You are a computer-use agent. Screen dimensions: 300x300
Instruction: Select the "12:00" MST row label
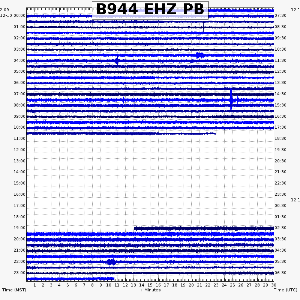[x=19, y=150]
